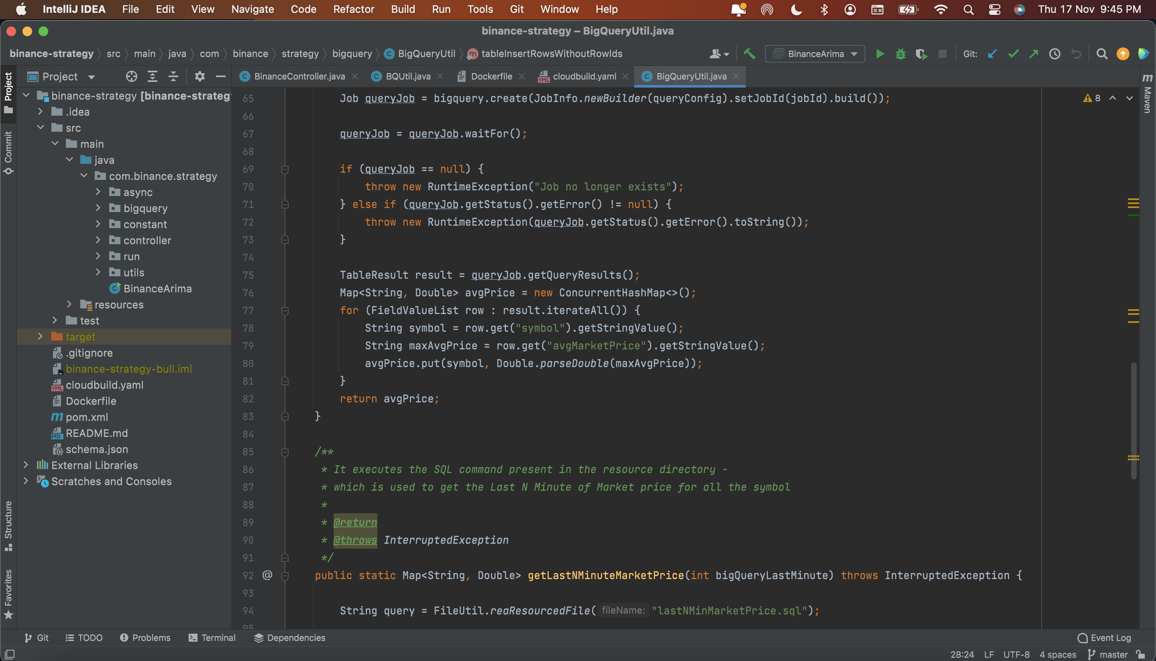Toggle the Commit side tool window
The width and height of the screenshot is (1156, 661).
coord(8,152)
